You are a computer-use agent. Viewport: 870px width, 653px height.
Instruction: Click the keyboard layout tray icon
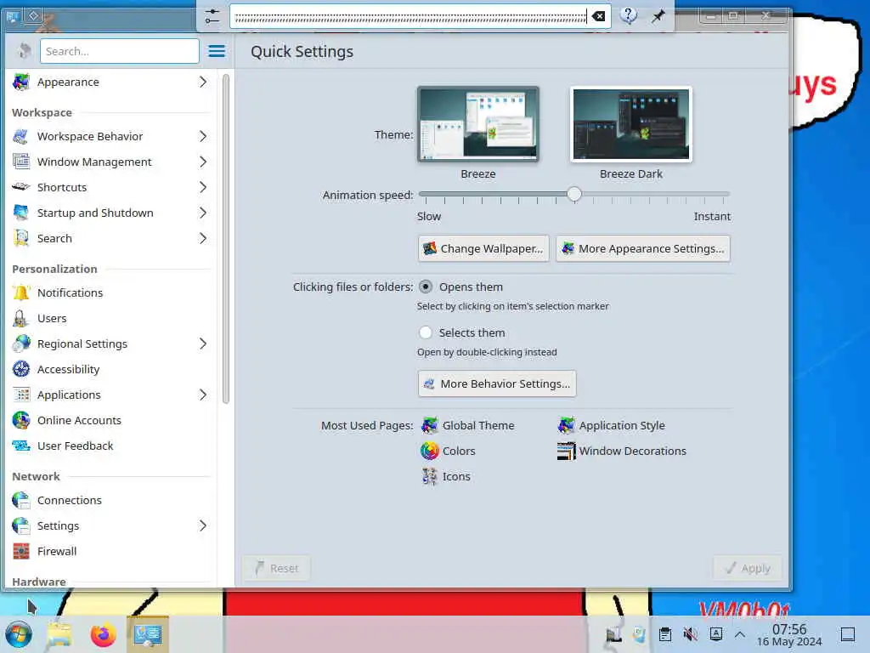(715, 634)
